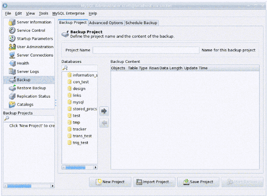Click the Import Project... button

tap(154, 182)
